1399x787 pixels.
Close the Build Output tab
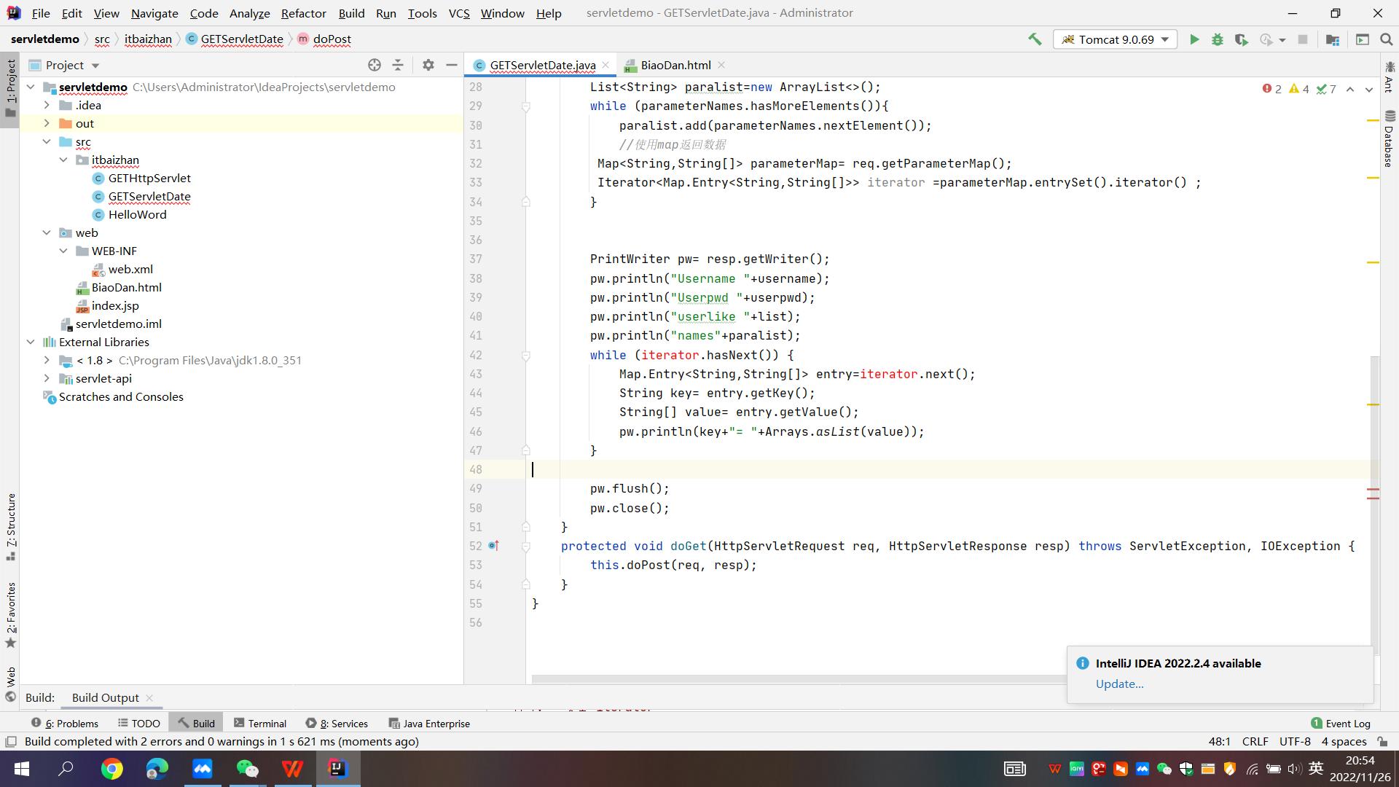coord(149,697)
